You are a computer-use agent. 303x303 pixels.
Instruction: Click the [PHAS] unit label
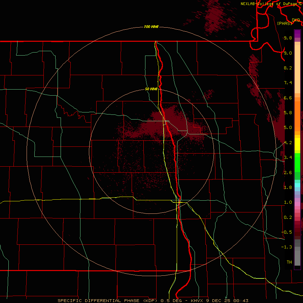point(284,23)
